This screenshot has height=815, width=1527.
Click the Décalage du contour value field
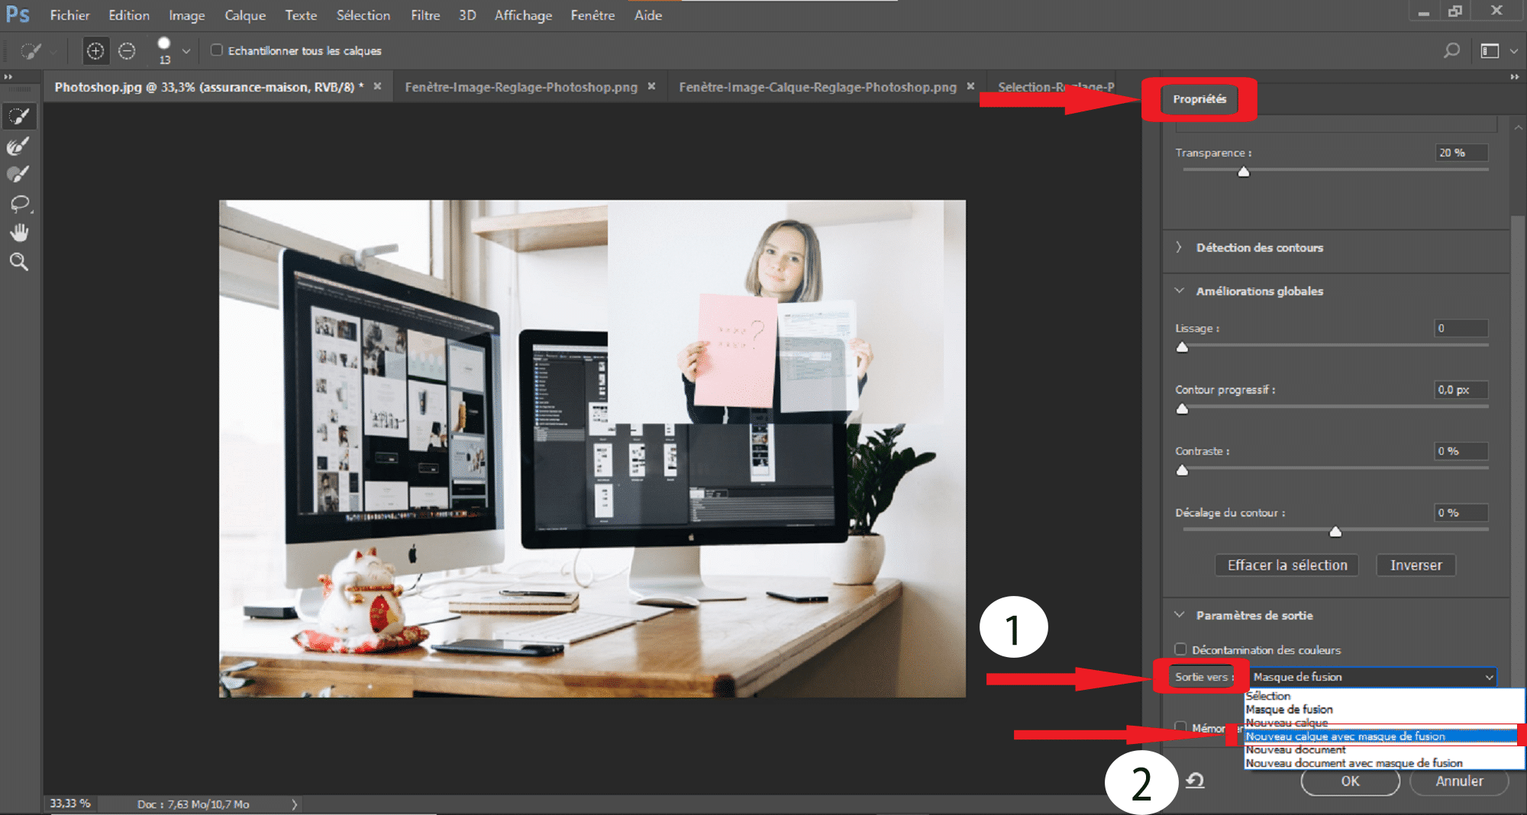pyautogui.click(x=1461, y=513)
